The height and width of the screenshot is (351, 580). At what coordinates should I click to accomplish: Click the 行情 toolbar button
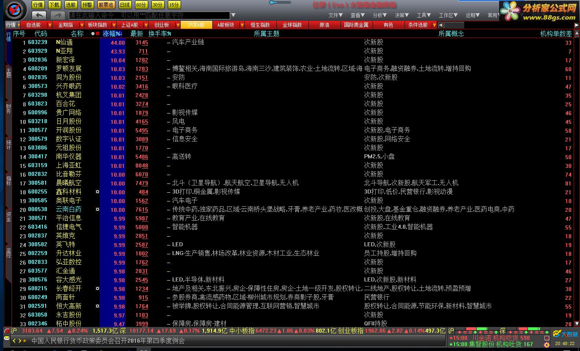pyautogui.click(x=38, y=5)
